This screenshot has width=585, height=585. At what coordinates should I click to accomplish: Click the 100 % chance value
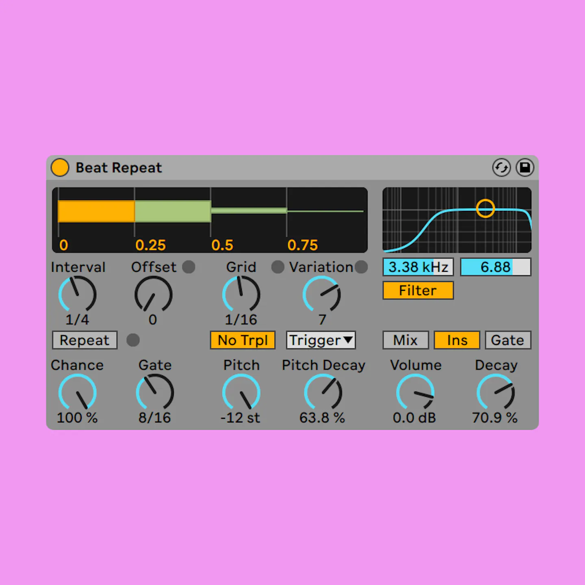pos(77,418)
